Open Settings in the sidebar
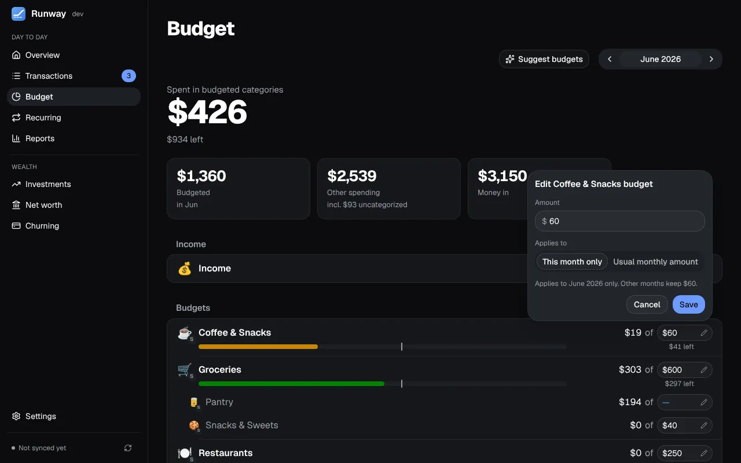 pos(74,416)
